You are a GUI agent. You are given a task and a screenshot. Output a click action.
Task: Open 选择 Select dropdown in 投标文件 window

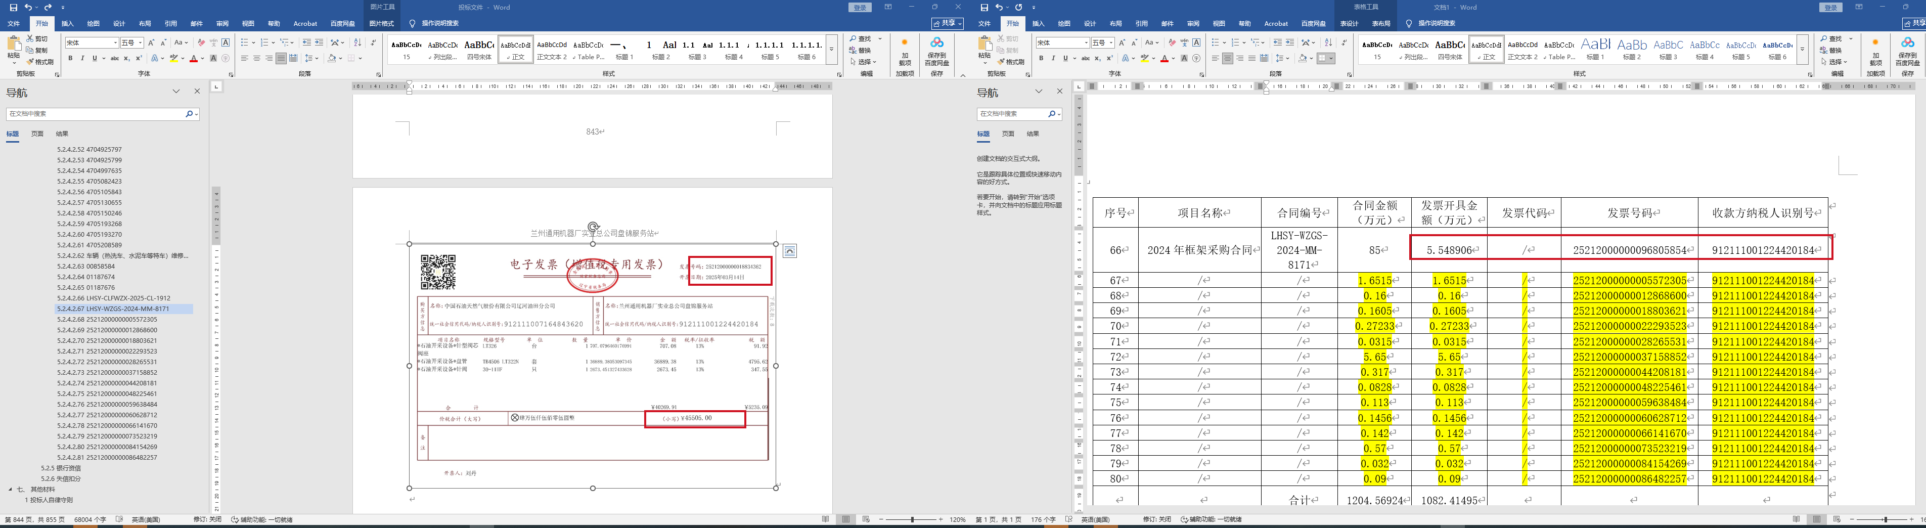(864, 62)
